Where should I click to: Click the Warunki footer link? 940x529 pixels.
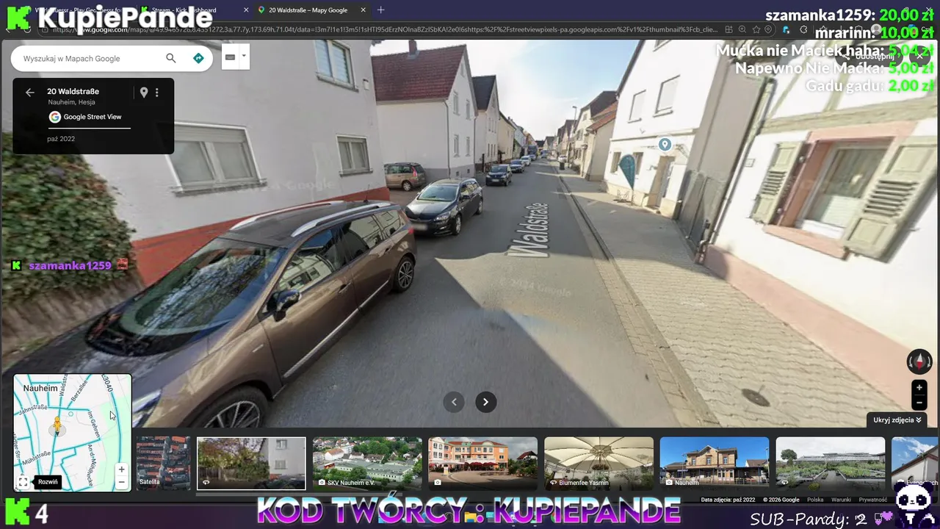pos(841,500)
